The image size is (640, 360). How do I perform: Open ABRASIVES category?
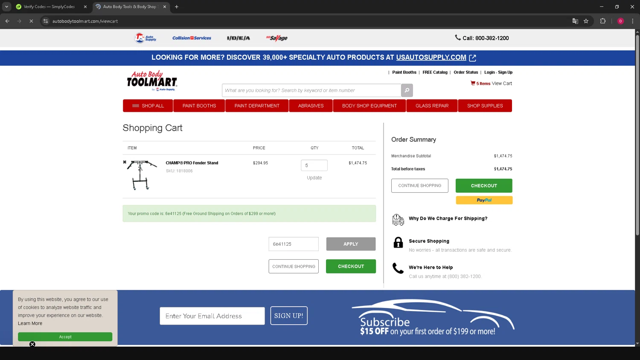point(311,106)
